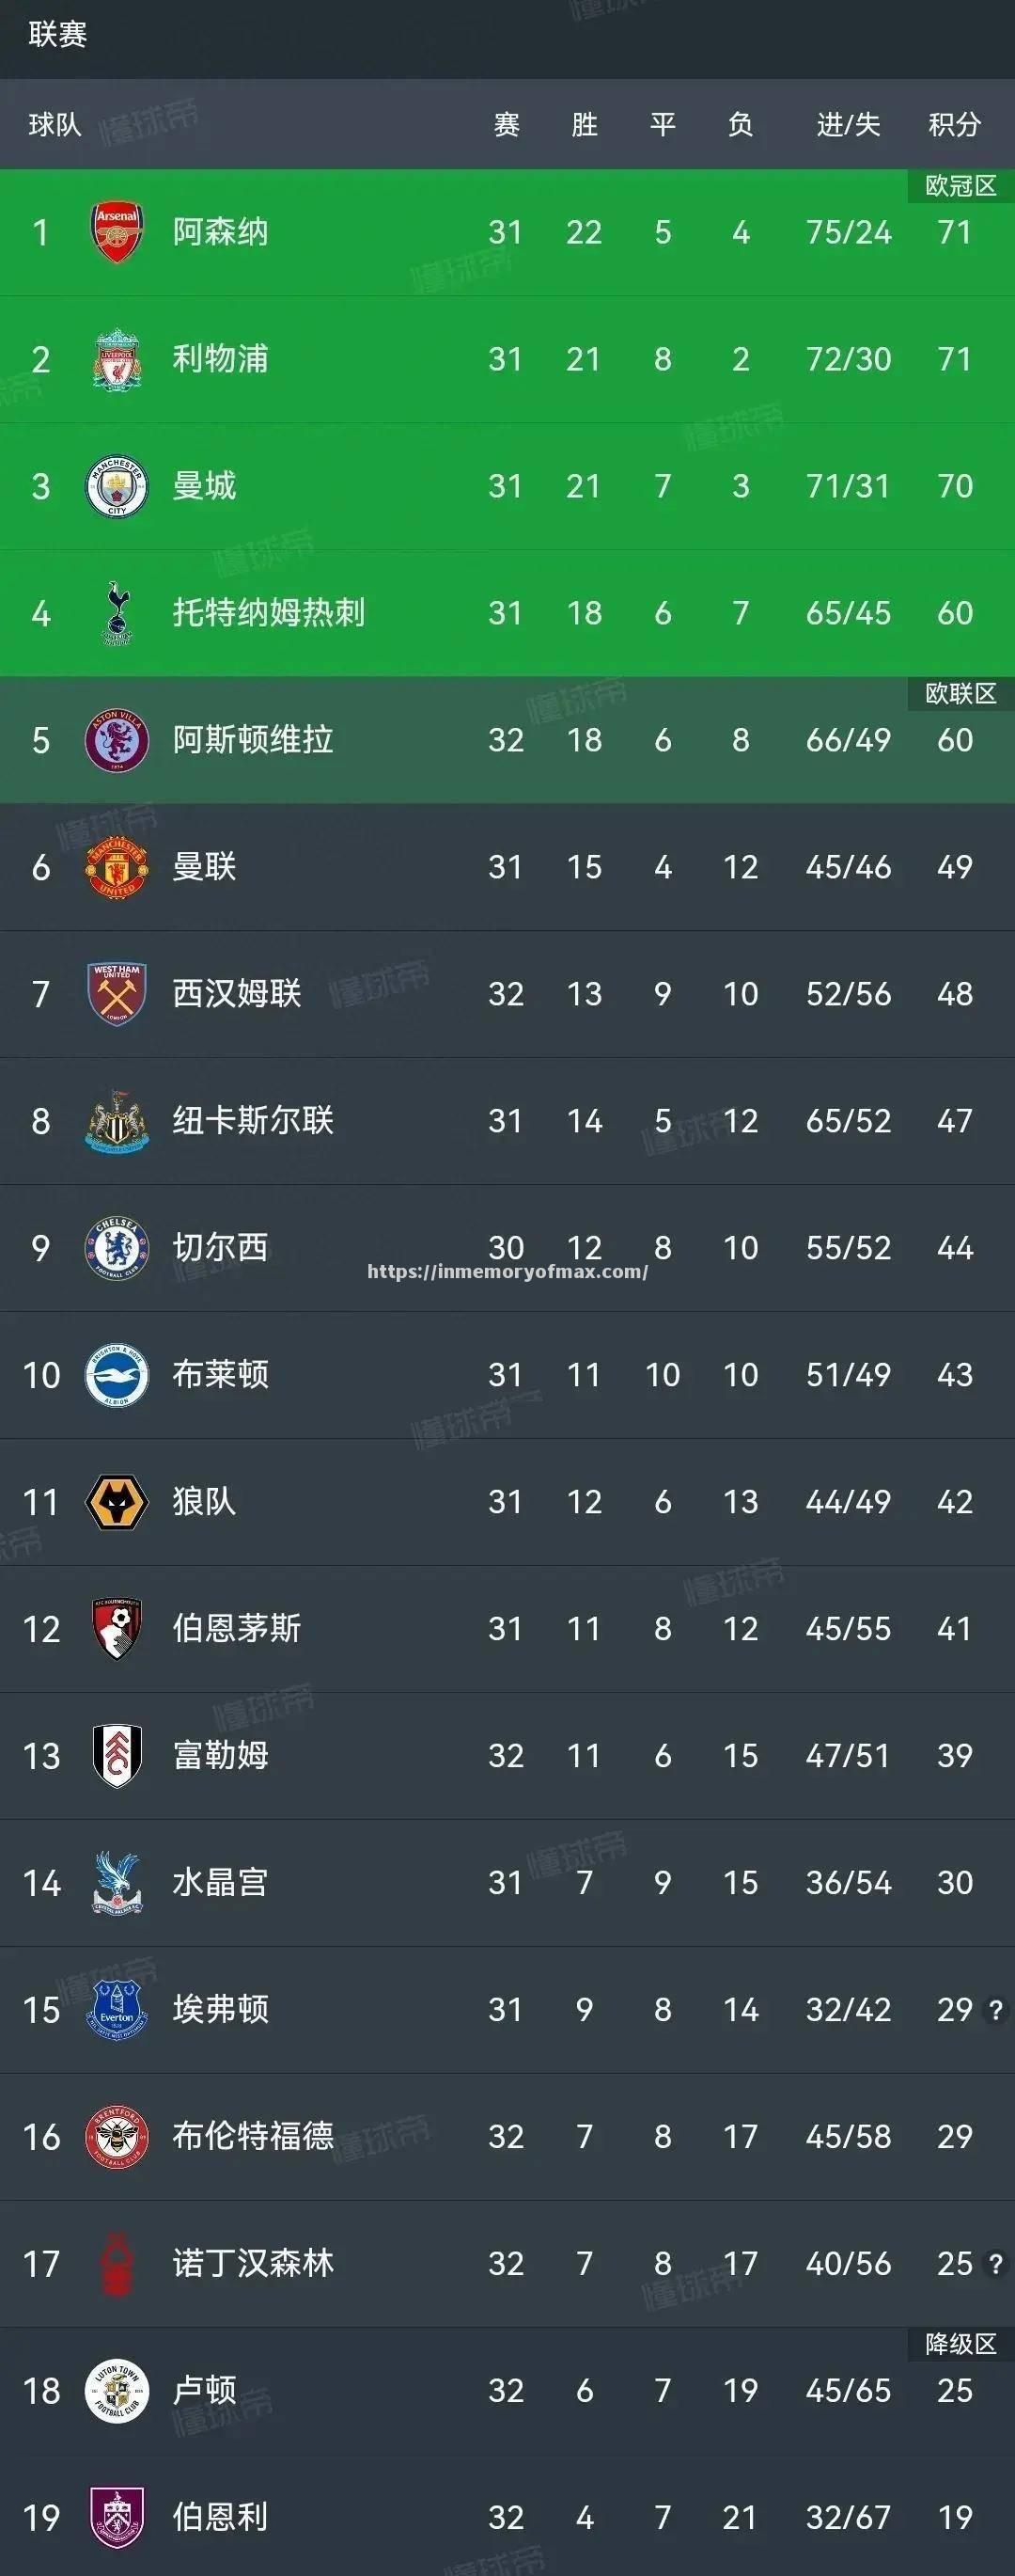The height and width of the screenshot is (2576, 1015).
Task: Open team name 纽卡斯尔联
Action: point(253,1120)
